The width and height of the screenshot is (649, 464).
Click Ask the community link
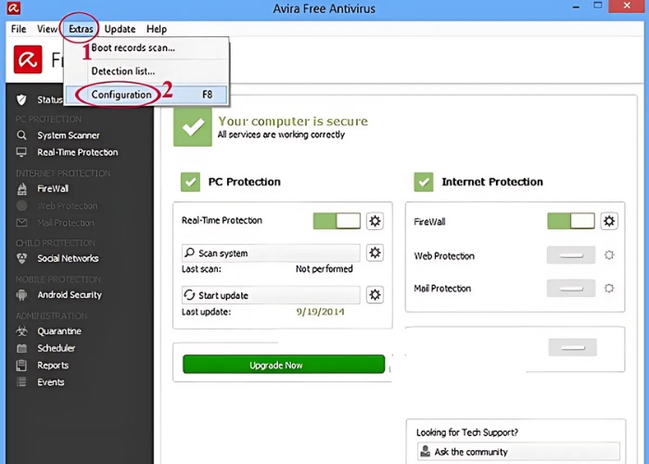coord(473,452)
